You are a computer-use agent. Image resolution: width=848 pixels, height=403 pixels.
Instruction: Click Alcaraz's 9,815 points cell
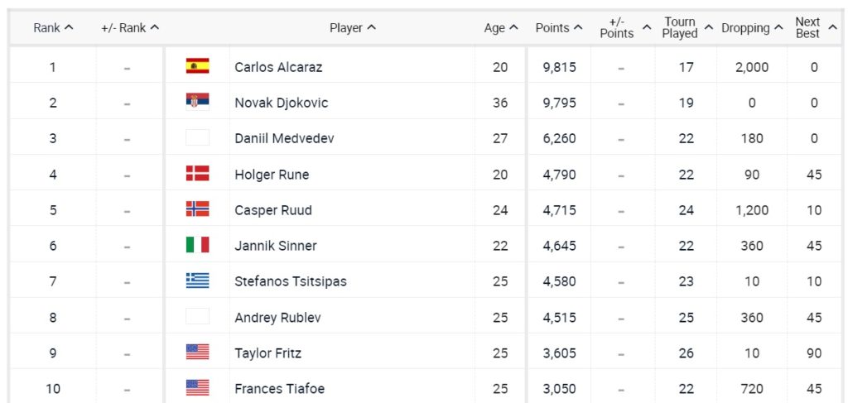558,67
